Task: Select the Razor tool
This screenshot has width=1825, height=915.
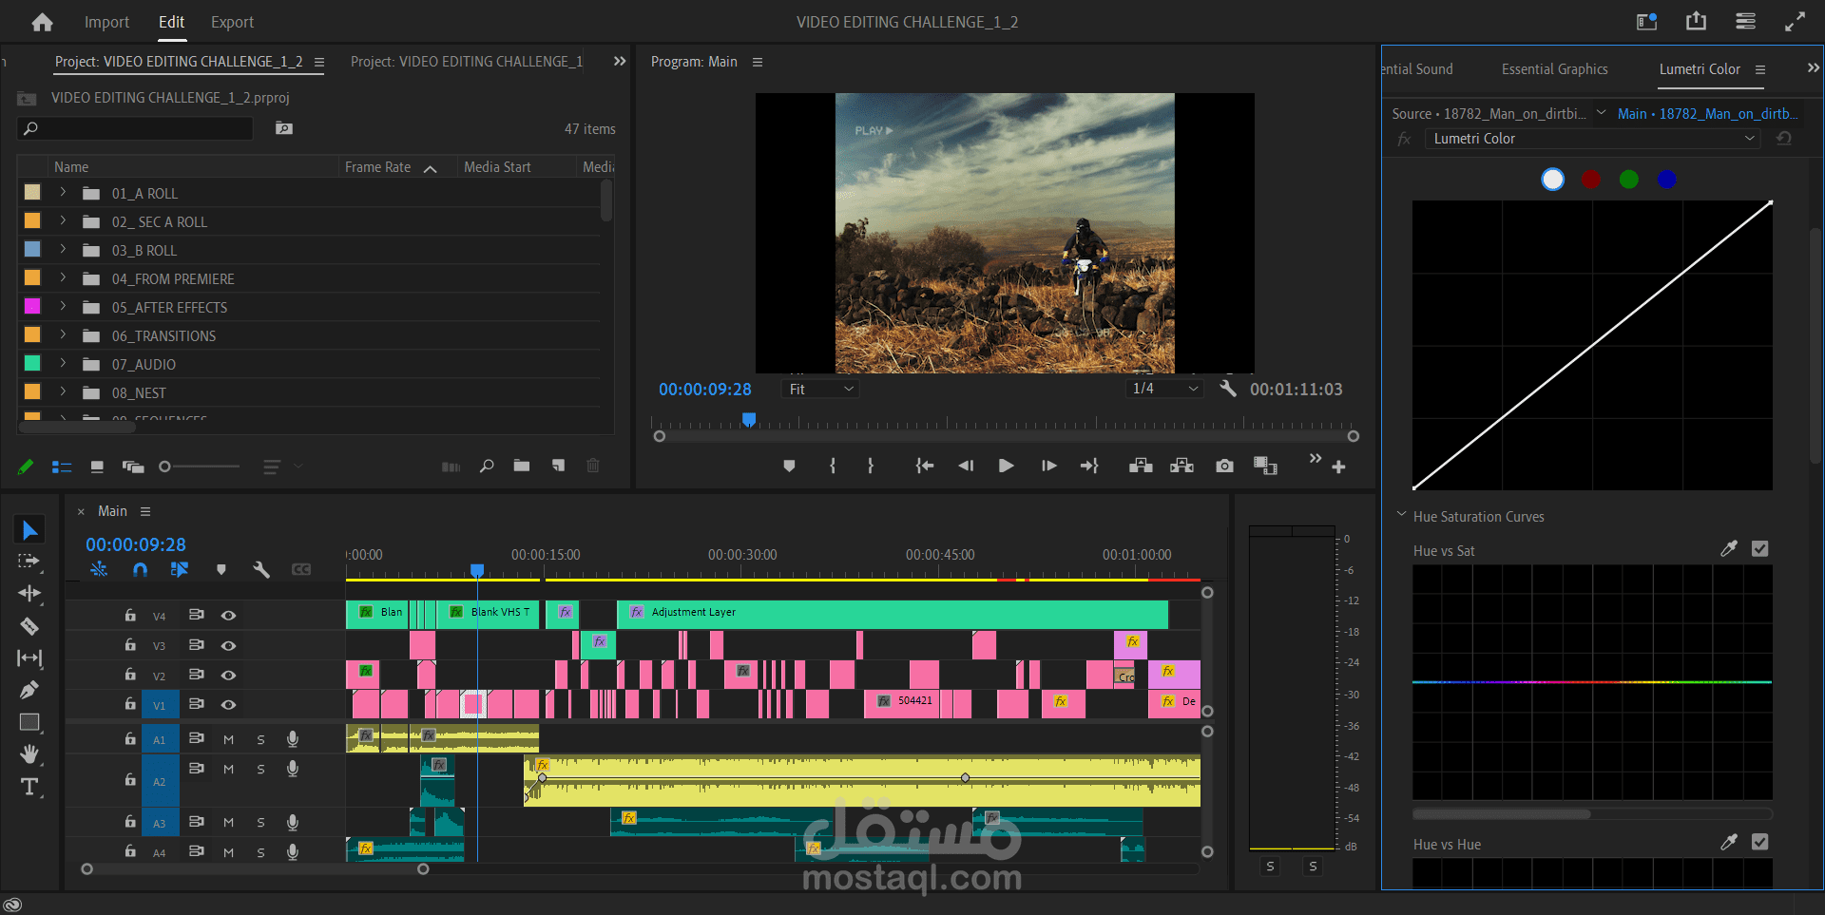Action: point(29,626)
